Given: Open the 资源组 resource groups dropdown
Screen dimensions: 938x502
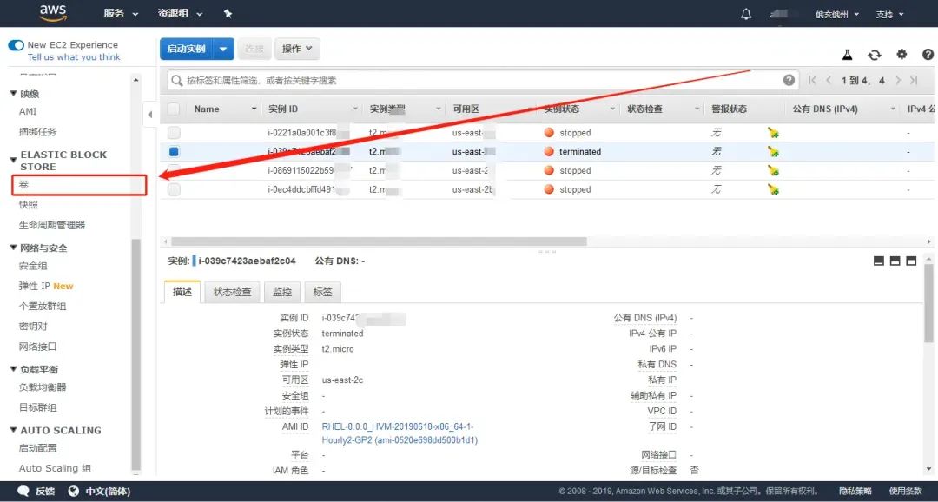Looking at the screenshot, I should pos(180,14).
